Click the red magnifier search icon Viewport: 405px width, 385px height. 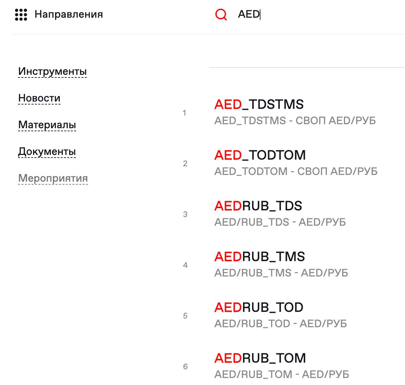(221, 15)
